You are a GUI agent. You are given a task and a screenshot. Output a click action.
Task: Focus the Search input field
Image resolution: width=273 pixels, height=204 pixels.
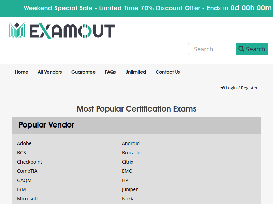coord(212,49)
